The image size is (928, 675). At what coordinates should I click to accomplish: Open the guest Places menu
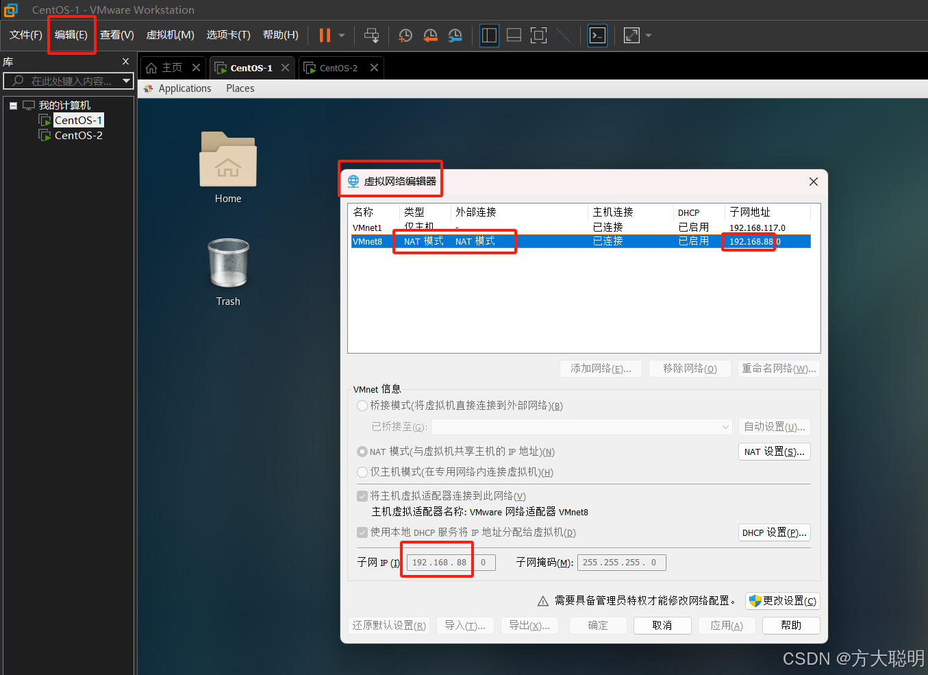240,88
